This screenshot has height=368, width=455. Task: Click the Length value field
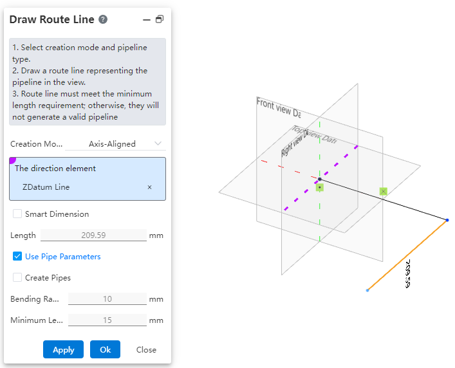pyautogui.click(x=93, y=235)
